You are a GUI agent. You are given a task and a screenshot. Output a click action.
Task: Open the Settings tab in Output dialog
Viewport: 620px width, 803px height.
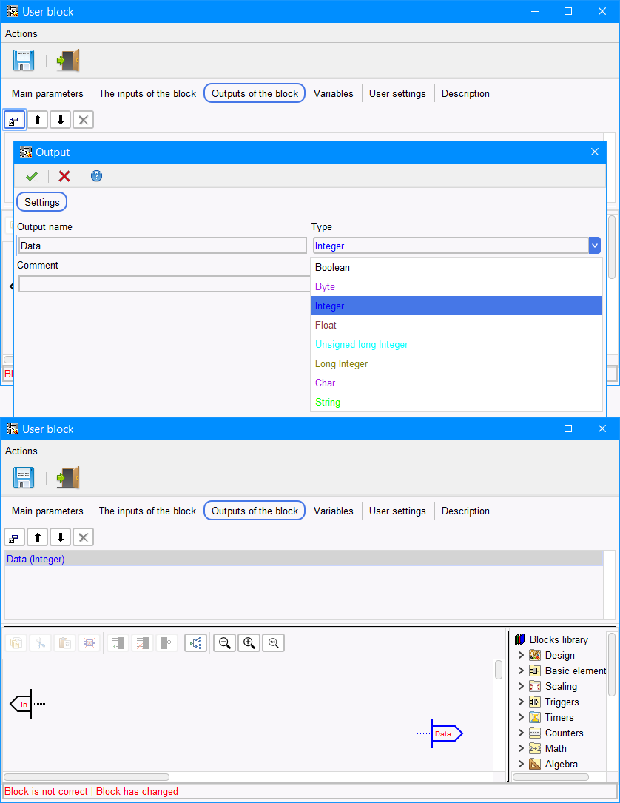coord(42,202)
